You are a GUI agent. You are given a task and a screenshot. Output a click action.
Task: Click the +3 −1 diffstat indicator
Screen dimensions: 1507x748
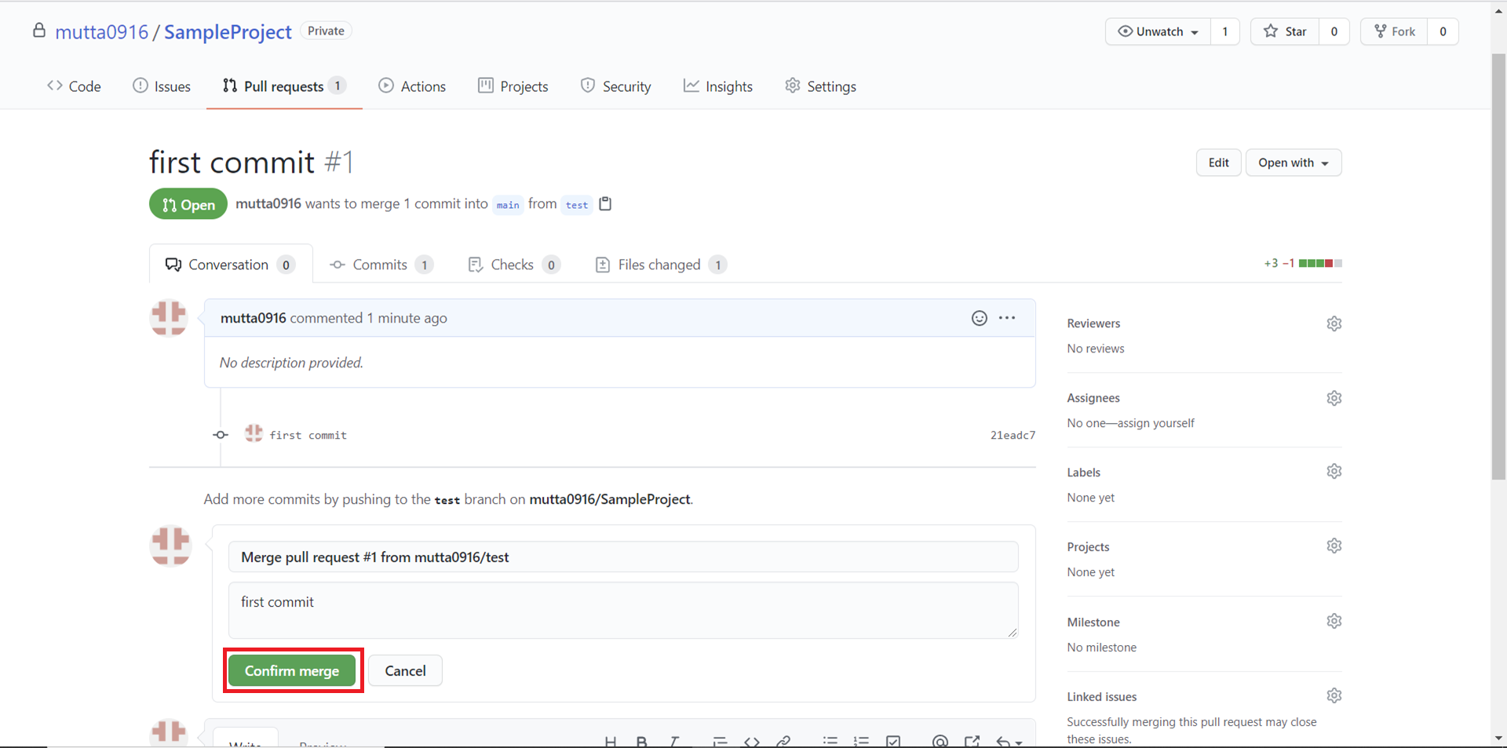click(x=1303, y=264)
